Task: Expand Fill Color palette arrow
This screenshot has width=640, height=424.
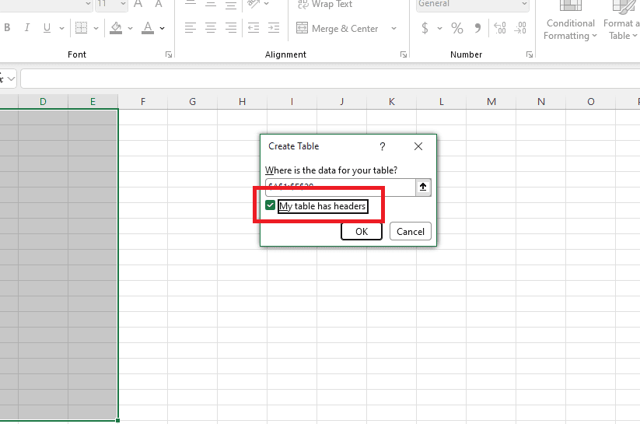Action: [x=130, y=28]
